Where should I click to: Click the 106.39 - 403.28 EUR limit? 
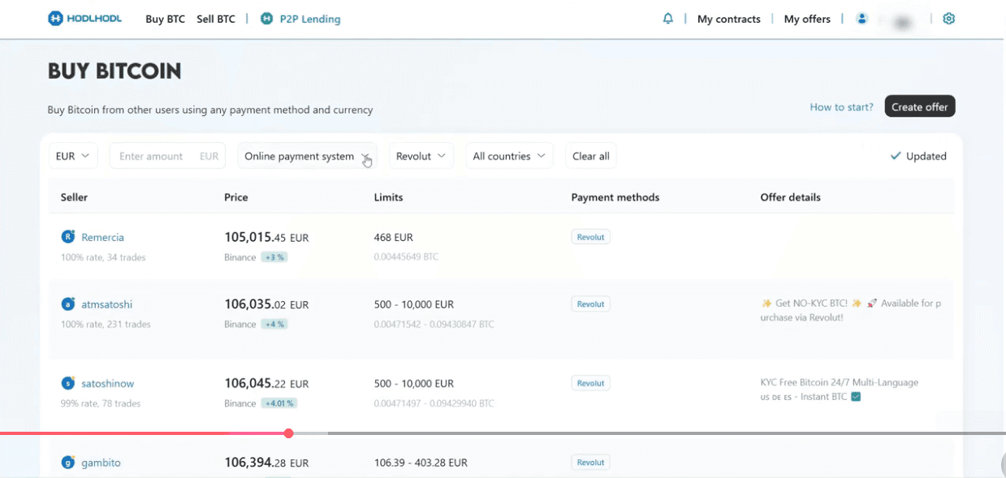[421, 463]
